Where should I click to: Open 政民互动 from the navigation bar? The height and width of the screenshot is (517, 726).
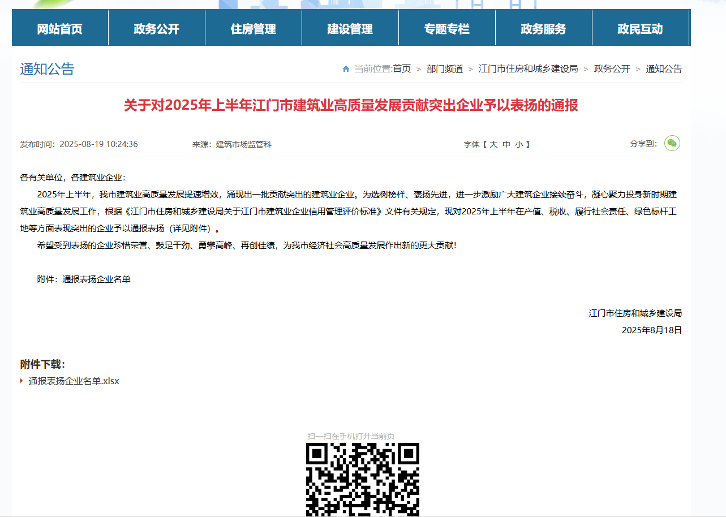[640, 29]
